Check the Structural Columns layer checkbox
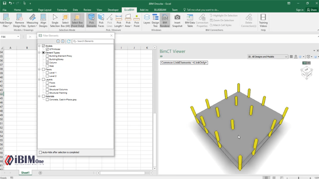The width and height of the screenshot is (319, 179). point(47,89)
